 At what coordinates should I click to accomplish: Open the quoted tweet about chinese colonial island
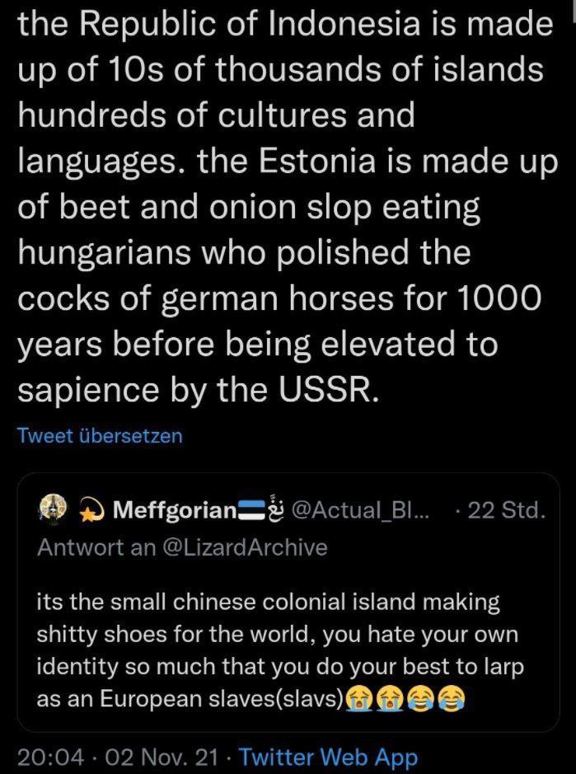click(x=288, y=602)
